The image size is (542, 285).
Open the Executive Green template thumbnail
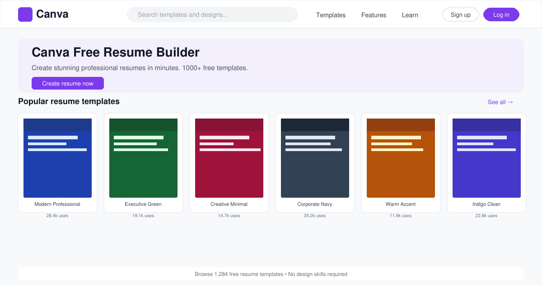click(x=143, y=158)
